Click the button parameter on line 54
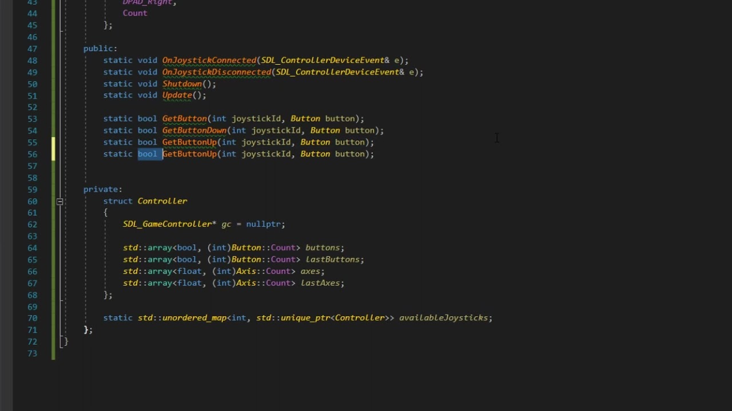This screenshot has height=411, width=732. 360,131
